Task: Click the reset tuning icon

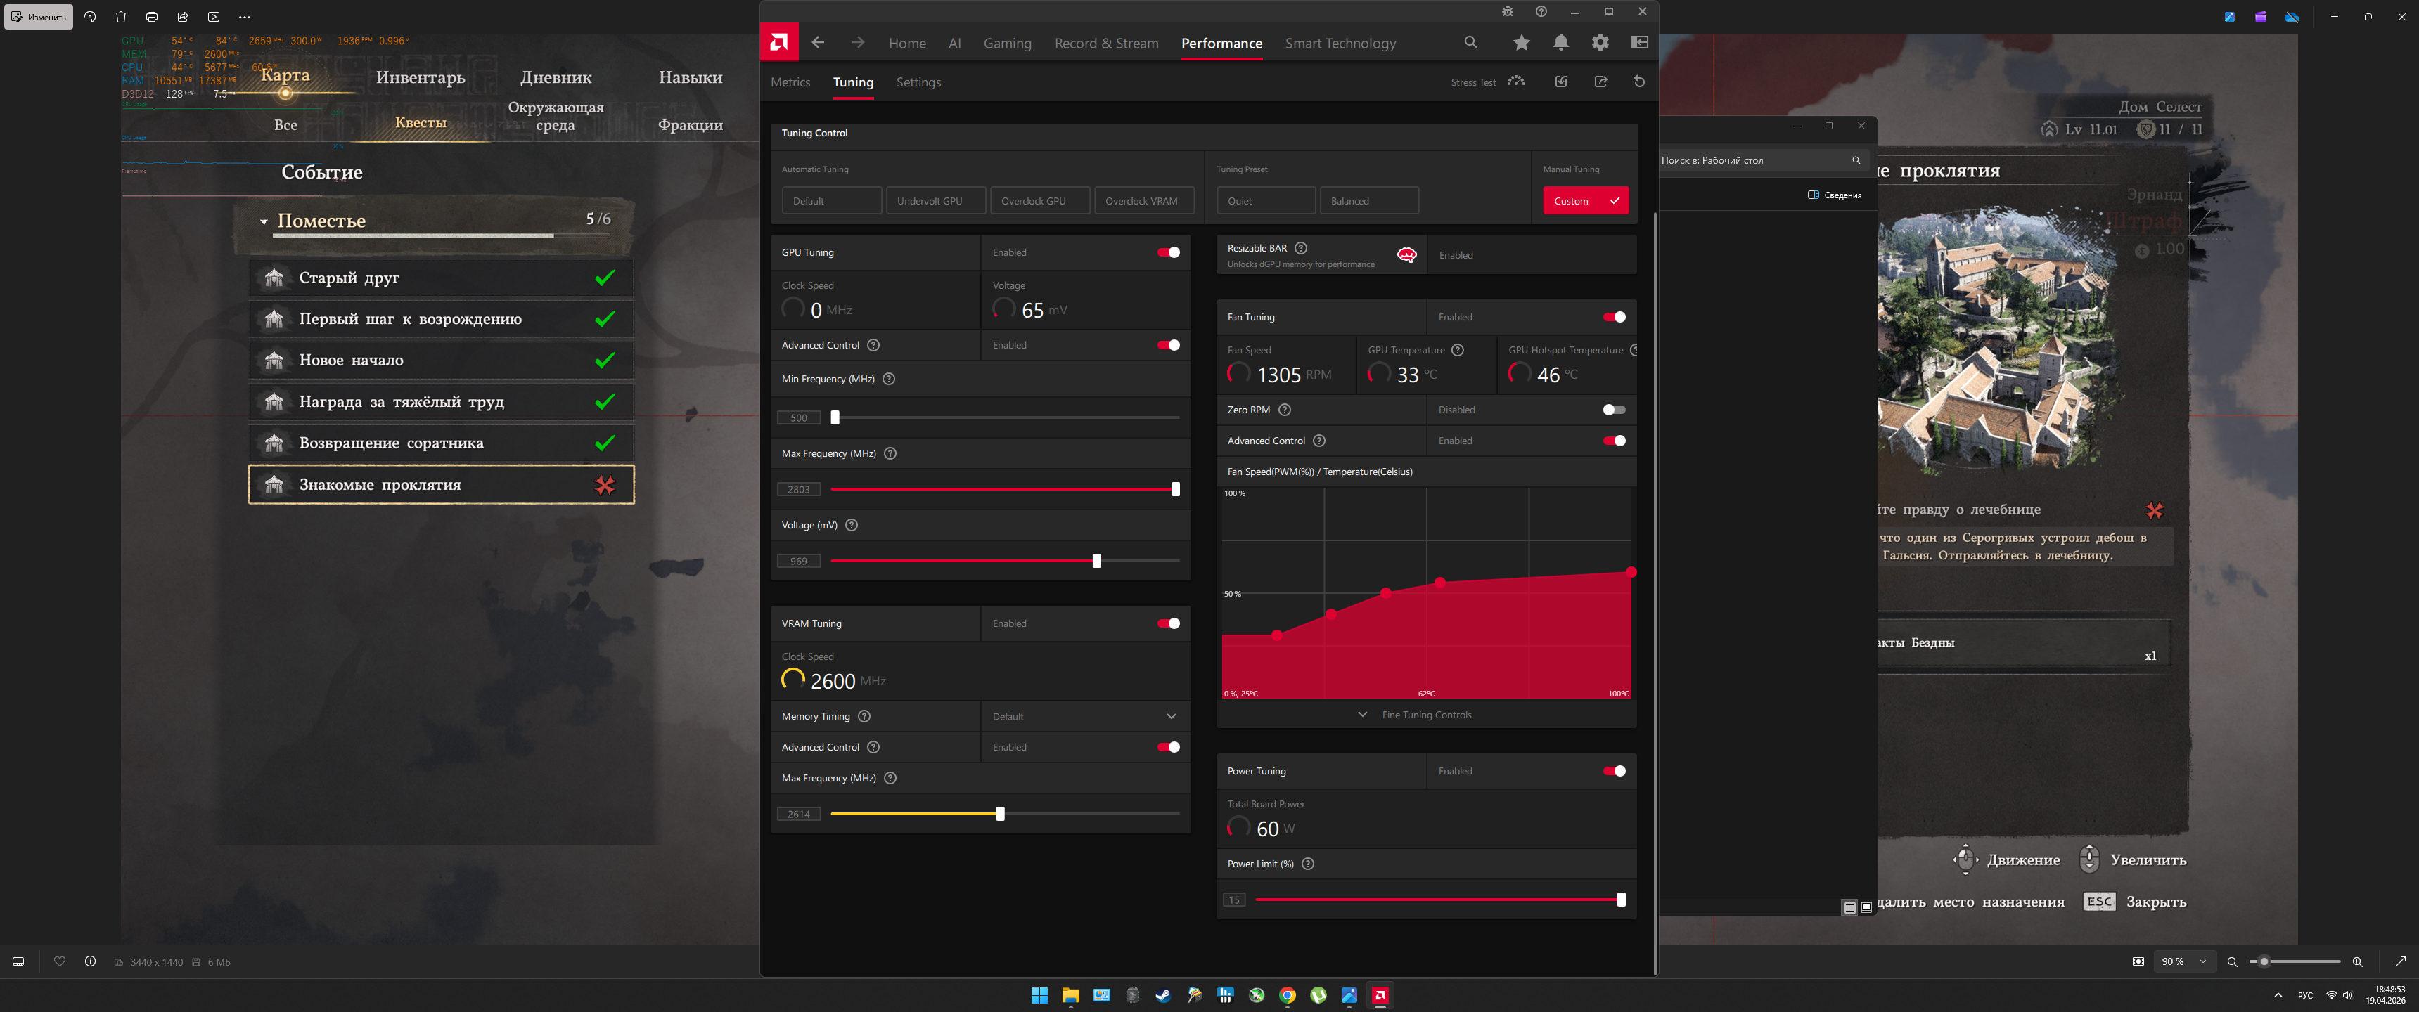Action: [x=1640, y=82]
